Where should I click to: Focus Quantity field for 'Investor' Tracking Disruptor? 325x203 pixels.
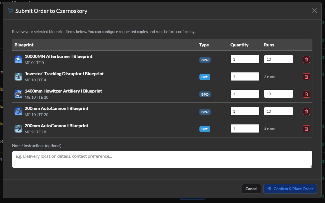[x=245, y=77]
